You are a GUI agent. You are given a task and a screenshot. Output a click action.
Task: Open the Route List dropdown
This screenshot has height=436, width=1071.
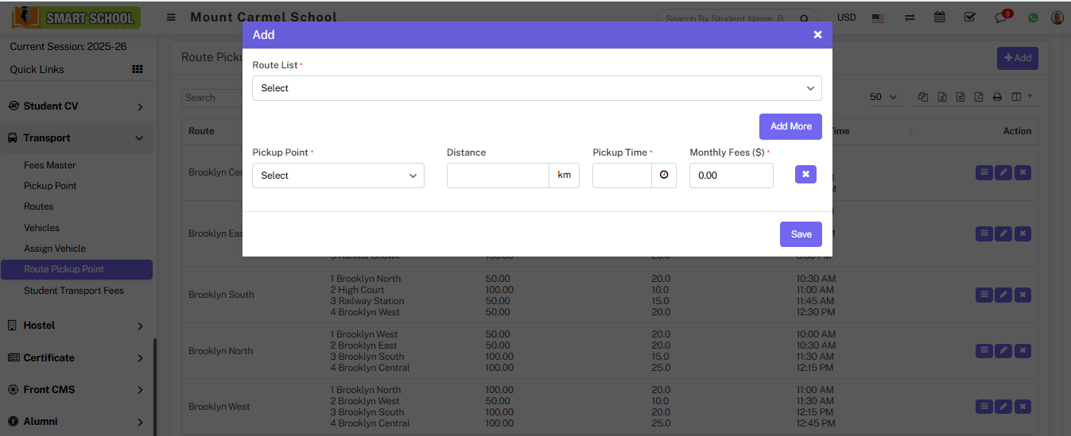coord(537,88)
